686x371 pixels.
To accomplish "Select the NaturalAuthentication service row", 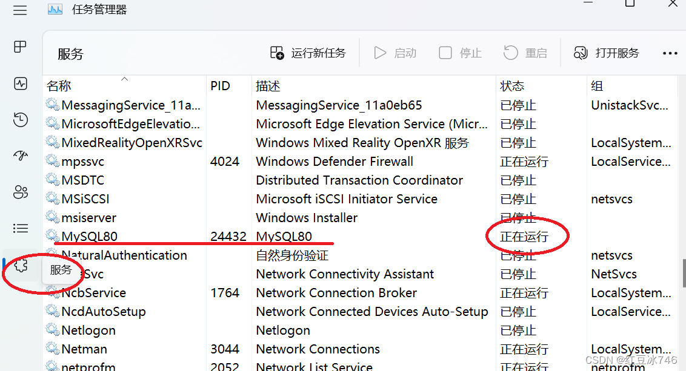I will [359, 255].
